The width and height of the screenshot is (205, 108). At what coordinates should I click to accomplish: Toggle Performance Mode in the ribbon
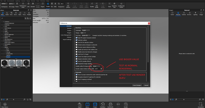click(x=23, y=5)
